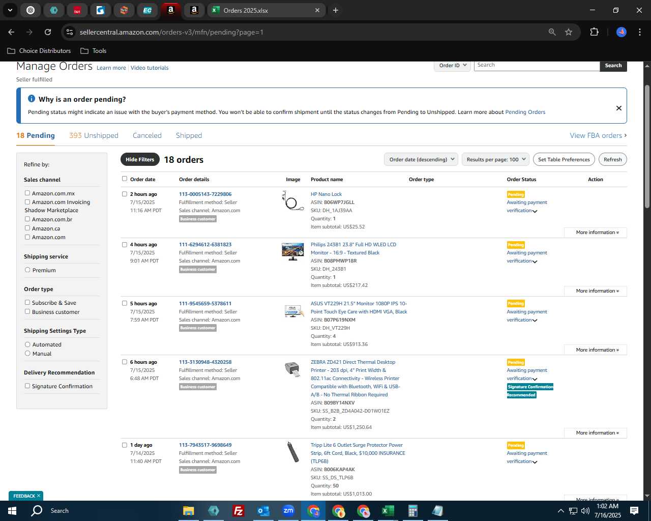This screenshot has width=651, height=521.
Task: Bookmark this page with the star
Action: [x=569, y=32]
